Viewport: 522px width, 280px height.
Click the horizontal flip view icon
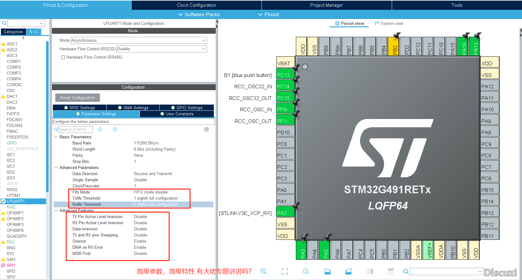(370, 271)
